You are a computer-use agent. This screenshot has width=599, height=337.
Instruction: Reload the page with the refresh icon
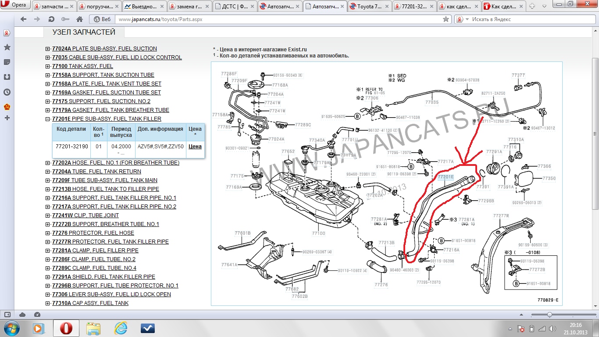(51, 19)
